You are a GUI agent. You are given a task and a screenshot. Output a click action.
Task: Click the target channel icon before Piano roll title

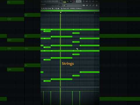pos(62,8)
